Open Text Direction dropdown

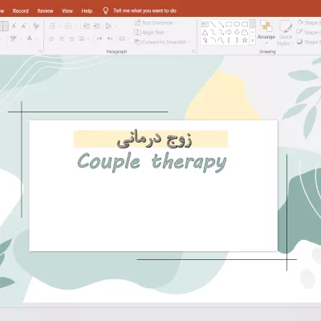coord(156,22)
